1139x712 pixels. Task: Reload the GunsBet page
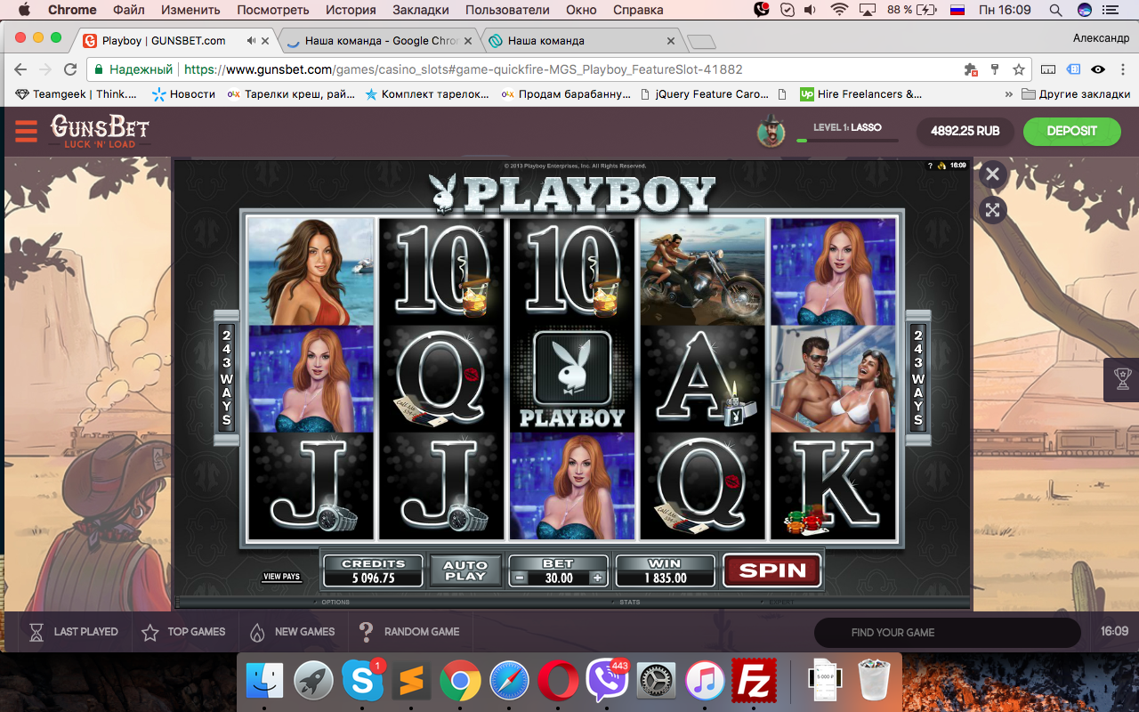70,69
